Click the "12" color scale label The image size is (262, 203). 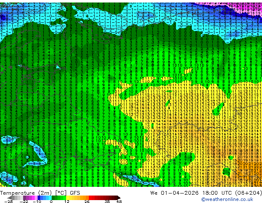67,201
